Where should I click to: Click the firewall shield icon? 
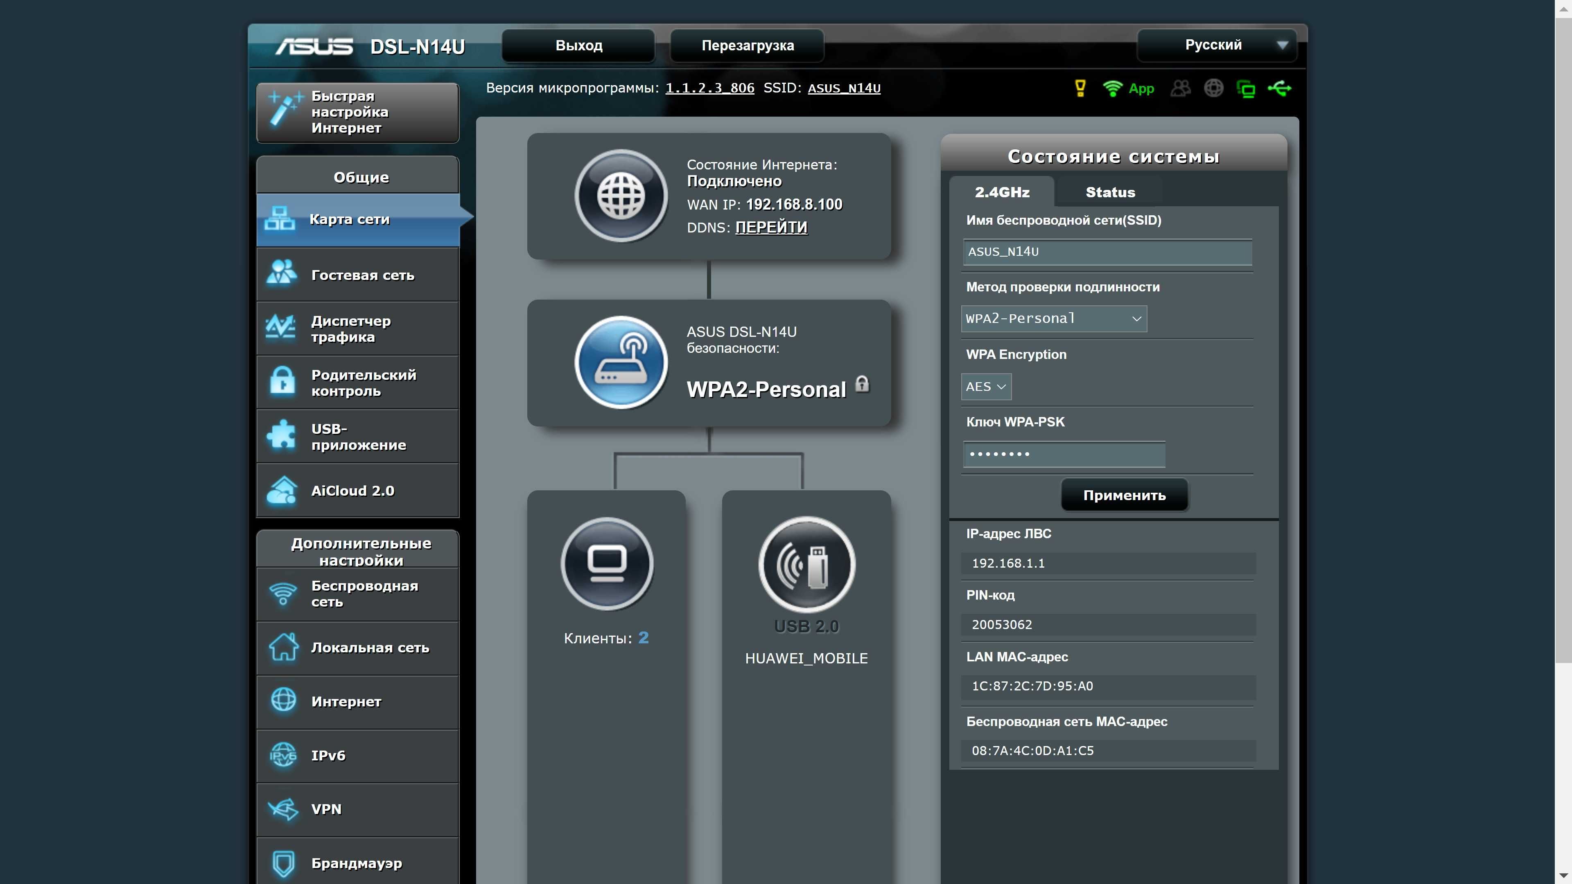tap(284, 863)
